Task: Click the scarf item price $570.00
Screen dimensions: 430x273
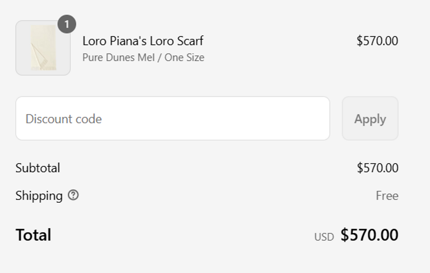Action: coord(377,41)
